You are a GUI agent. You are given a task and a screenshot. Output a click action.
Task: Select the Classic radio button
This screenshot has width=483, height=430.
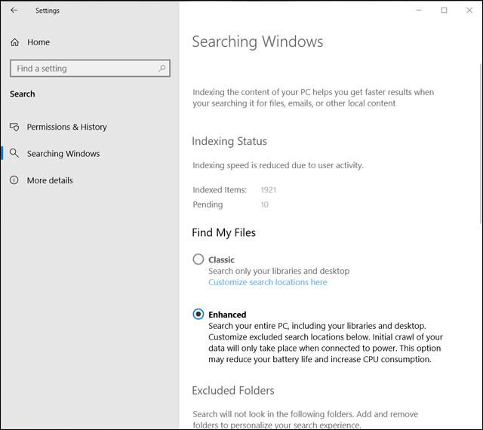tap(198, 260)
